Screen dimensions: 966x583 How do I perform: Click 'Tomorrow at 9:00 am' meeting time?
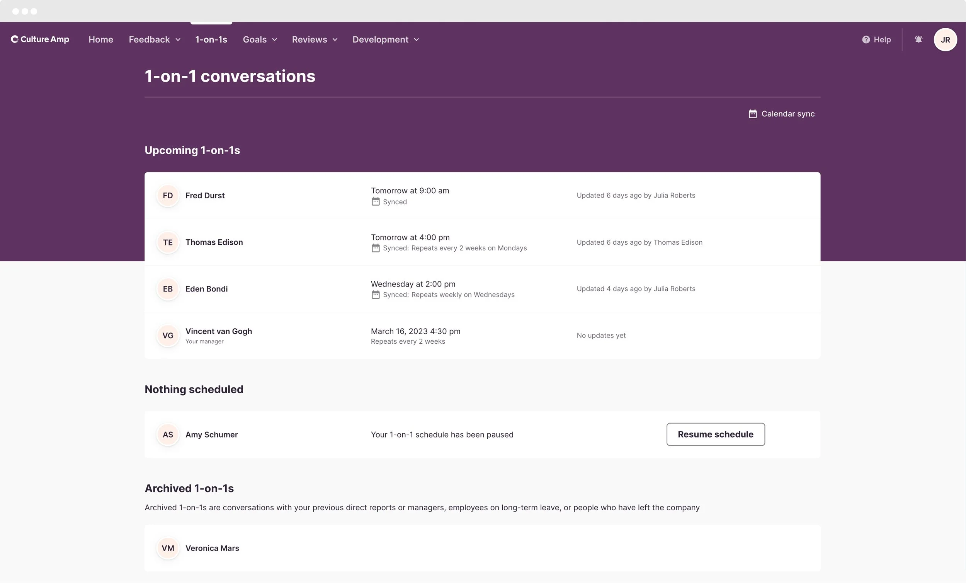[410, 191]
